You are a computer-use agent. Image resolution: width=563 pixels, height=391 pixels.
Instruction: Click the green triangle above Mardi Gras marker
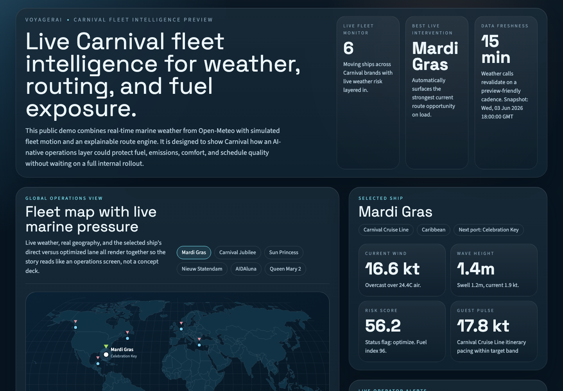tap(106, 346)
